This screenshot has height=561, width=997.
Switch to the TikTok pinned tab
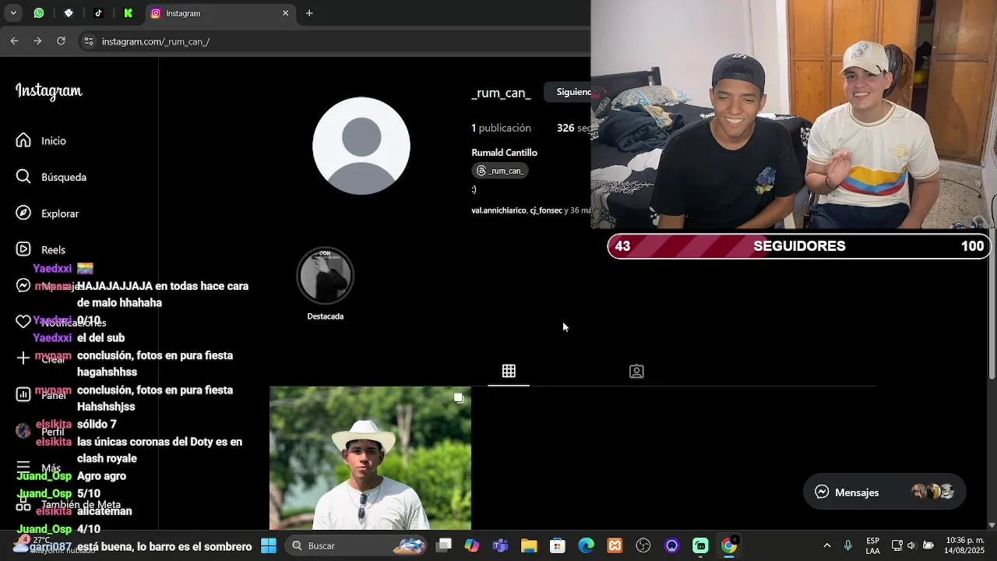[x=98, y=13]
